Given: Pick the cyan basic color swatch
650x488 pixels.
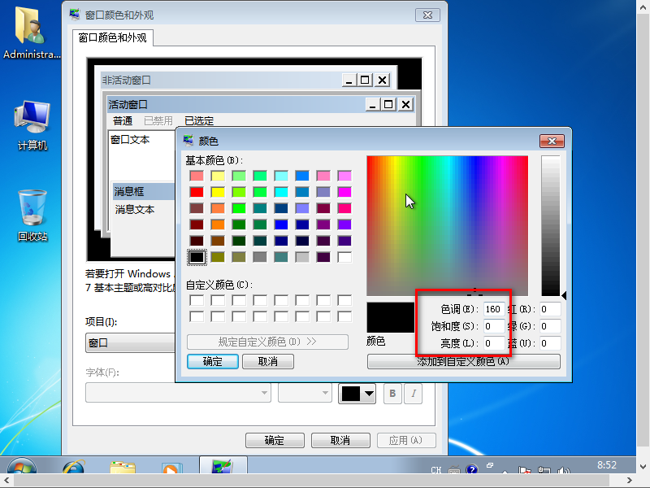Looking at the screenshot, I should pos(281,192).
